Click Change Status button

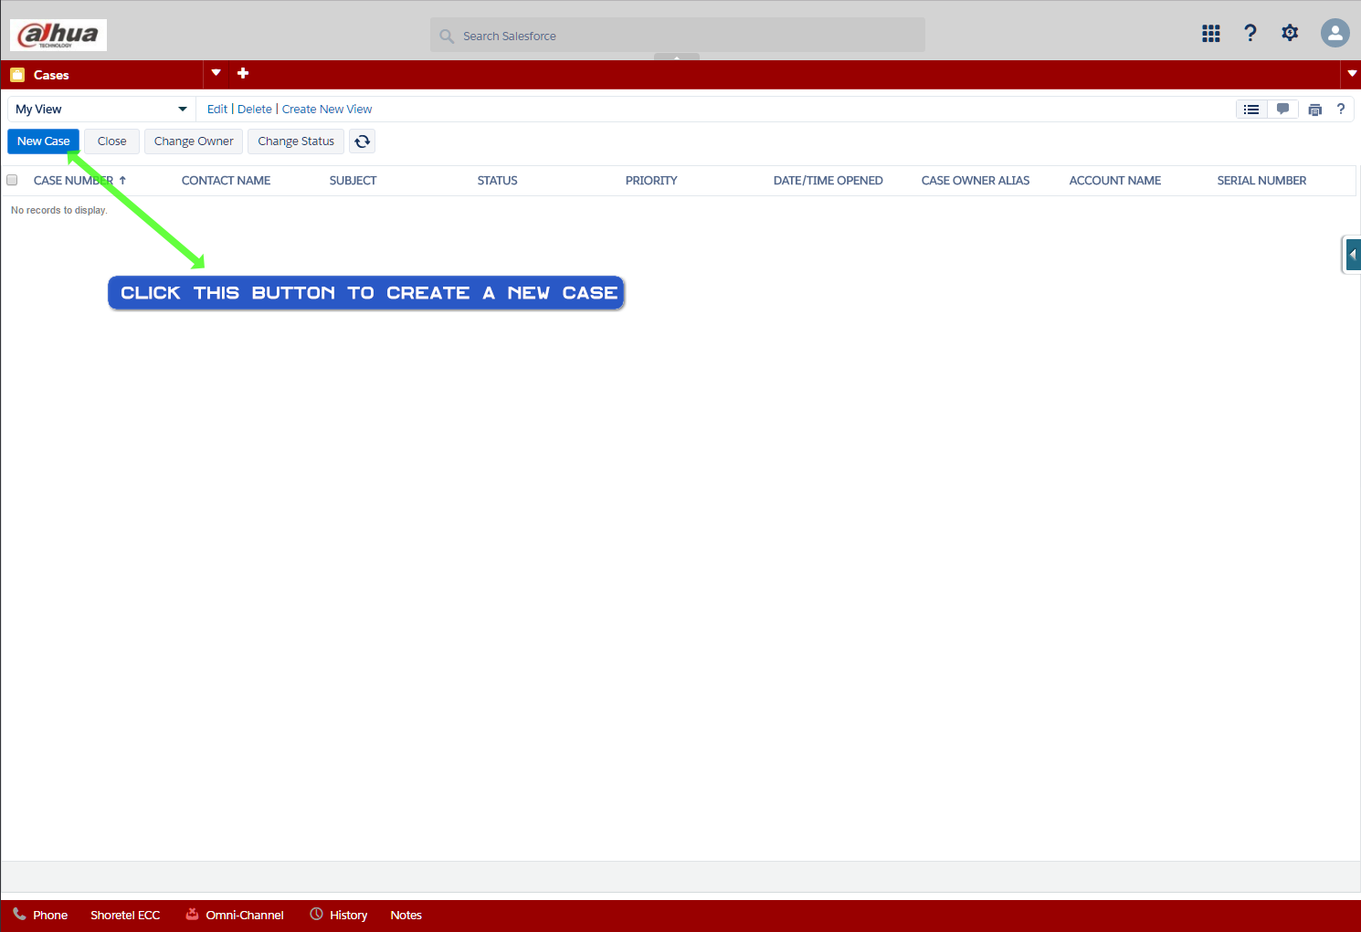pos(296,141)
